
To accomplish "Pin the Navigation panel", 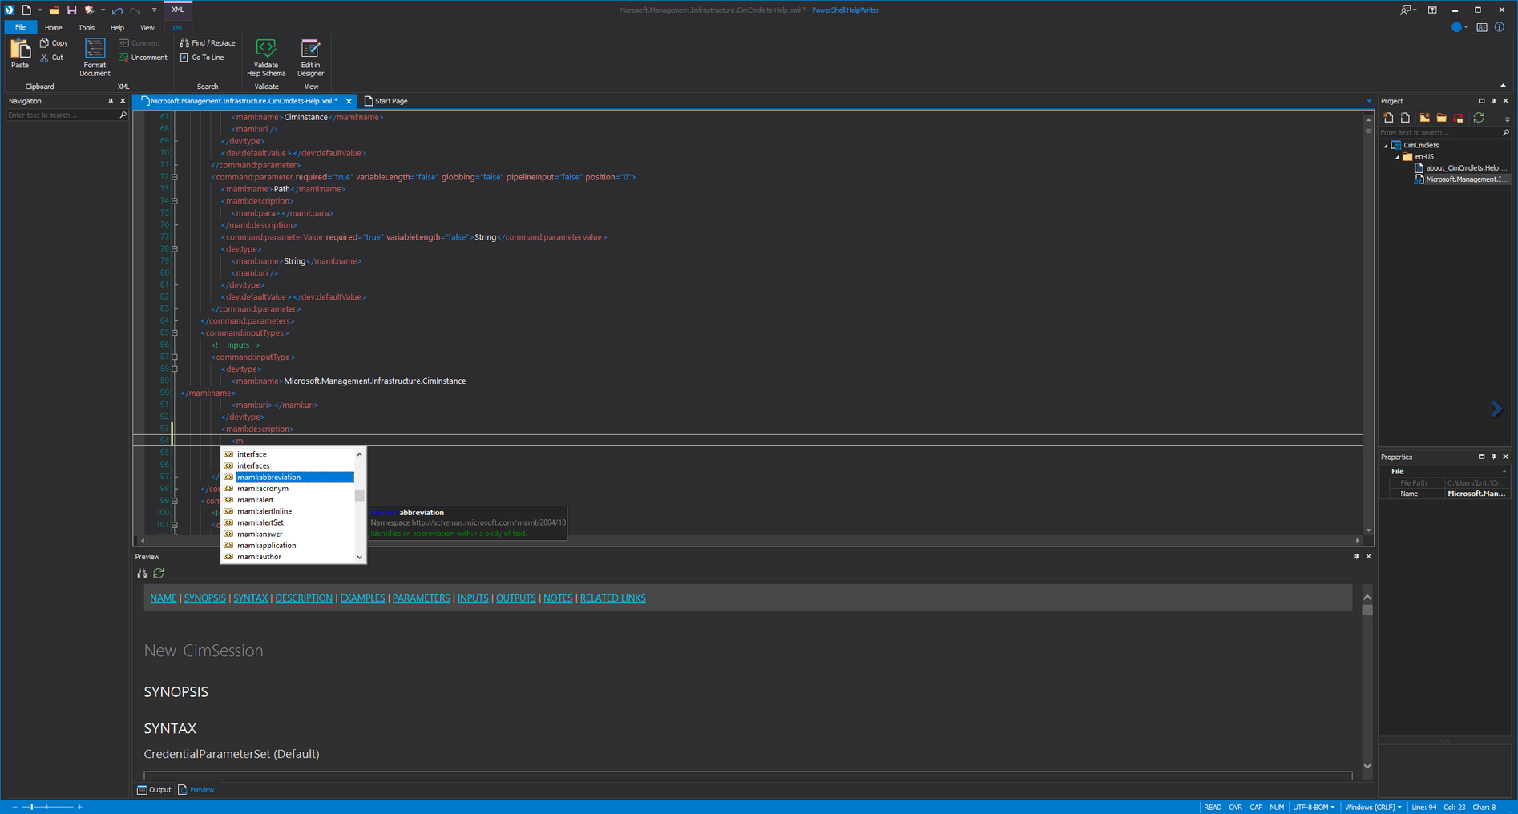I will 111,101.
